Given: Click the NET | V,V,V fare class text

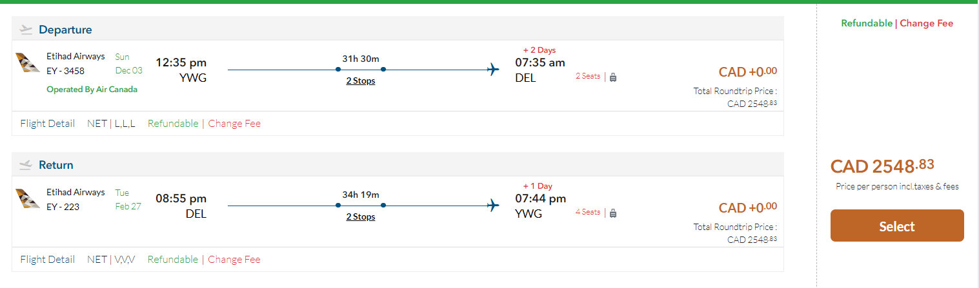Looking at the screenshot, I should click(x=111, y=260).
